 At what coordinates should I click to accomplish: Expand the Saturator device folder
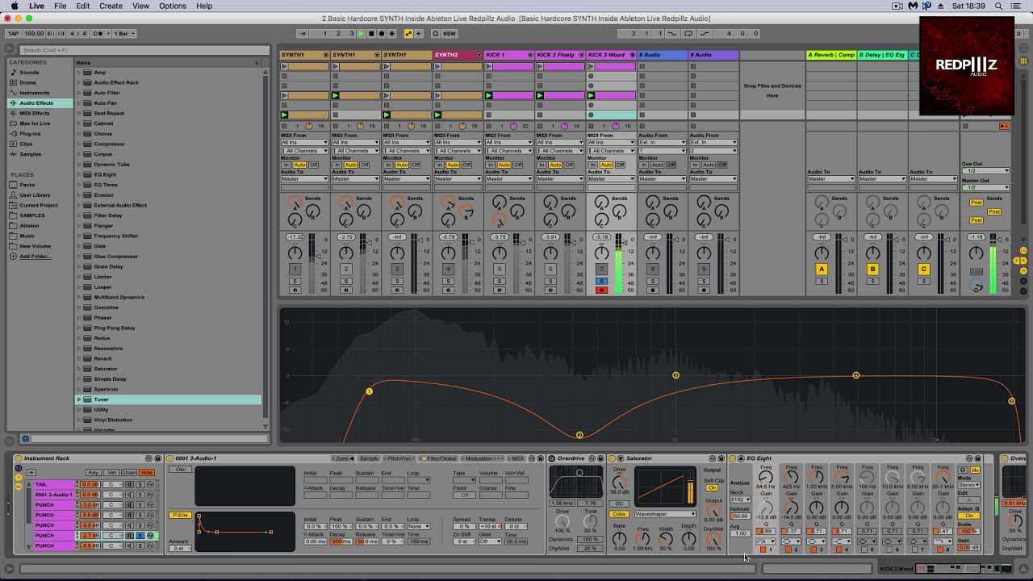coord(79,369)
